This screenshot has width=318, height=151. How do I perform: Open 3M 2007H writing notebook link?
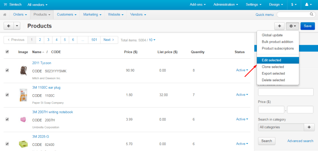click(x=52, y=112)
